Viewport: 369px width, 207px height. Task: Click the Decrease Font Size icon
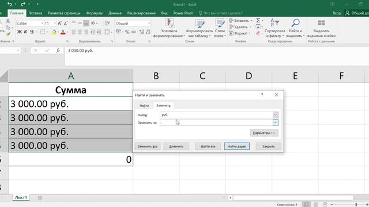(66, 23)
